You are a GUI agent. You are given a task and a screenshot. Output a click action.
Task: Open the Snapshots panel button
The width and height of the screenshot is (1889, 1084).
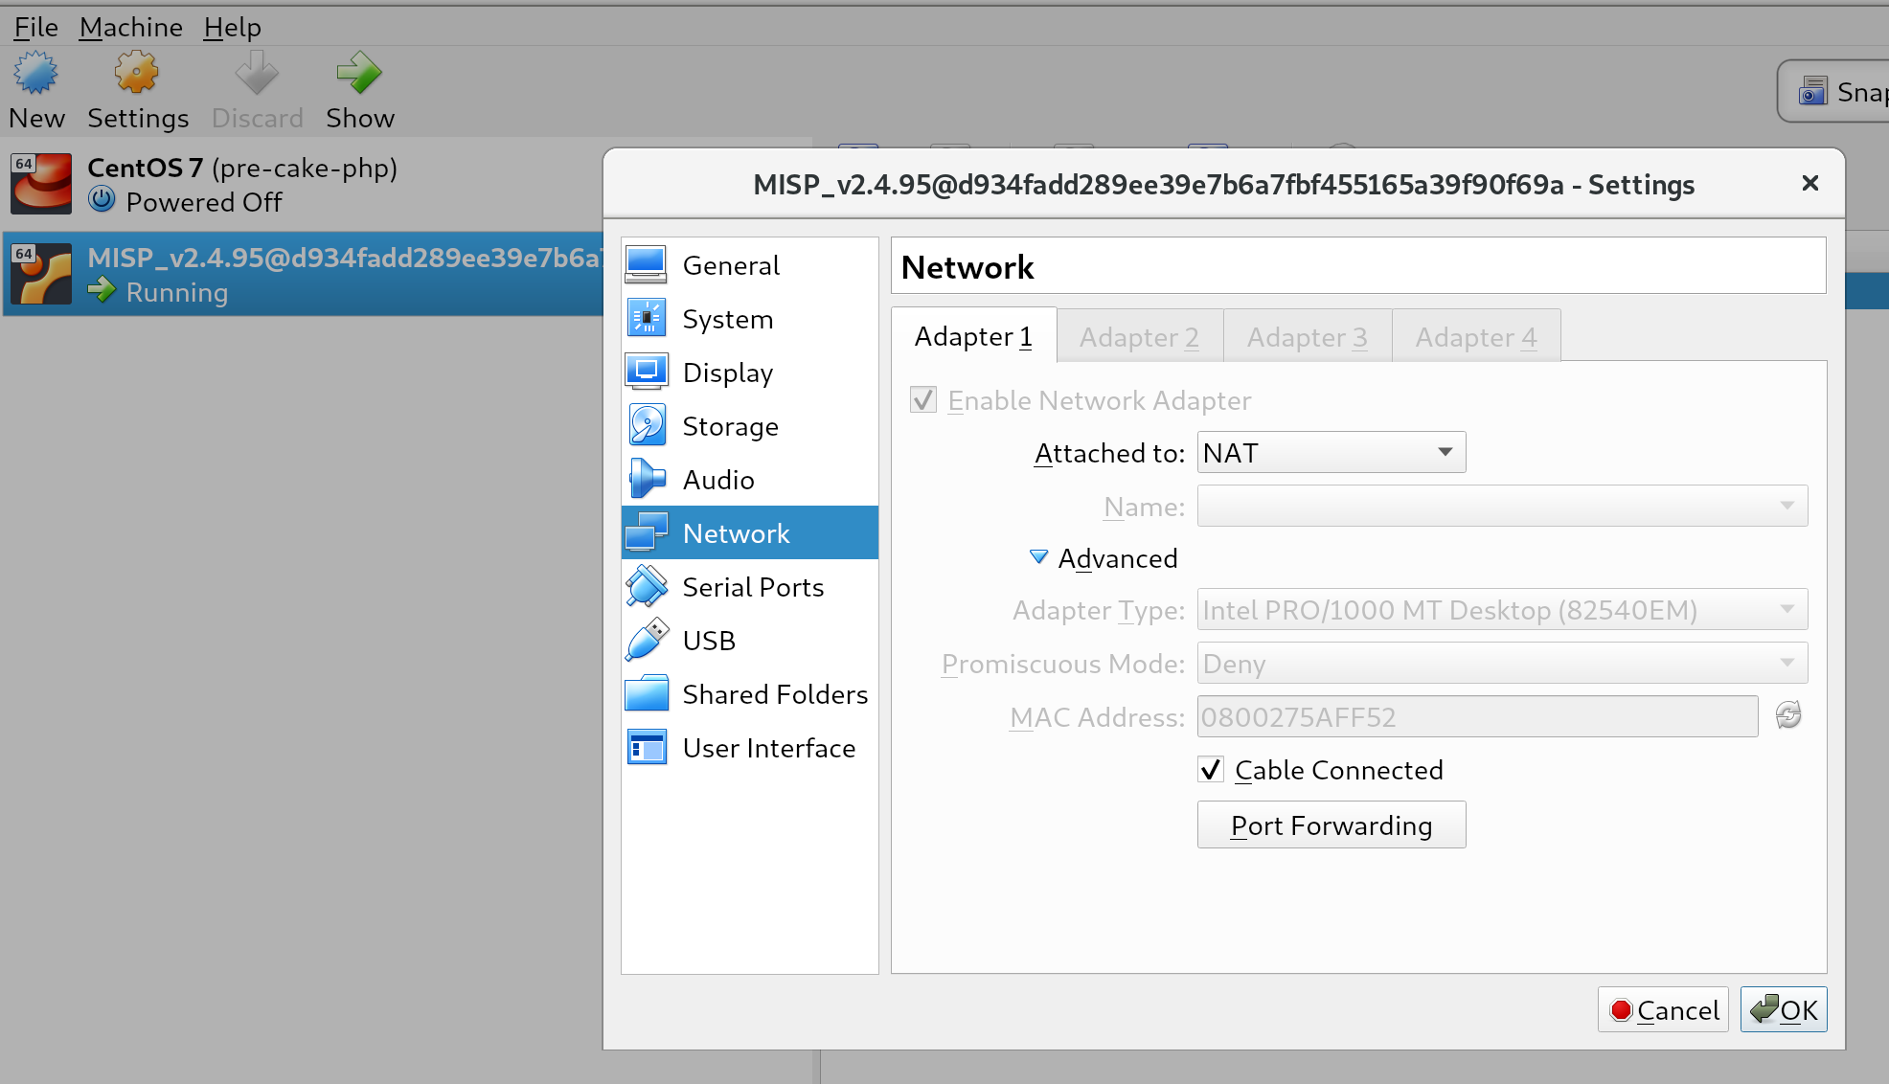[1839, 90]
